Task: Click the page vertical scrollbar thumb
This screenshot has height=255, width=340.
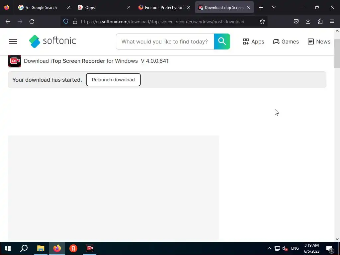Action: point(337,53)
